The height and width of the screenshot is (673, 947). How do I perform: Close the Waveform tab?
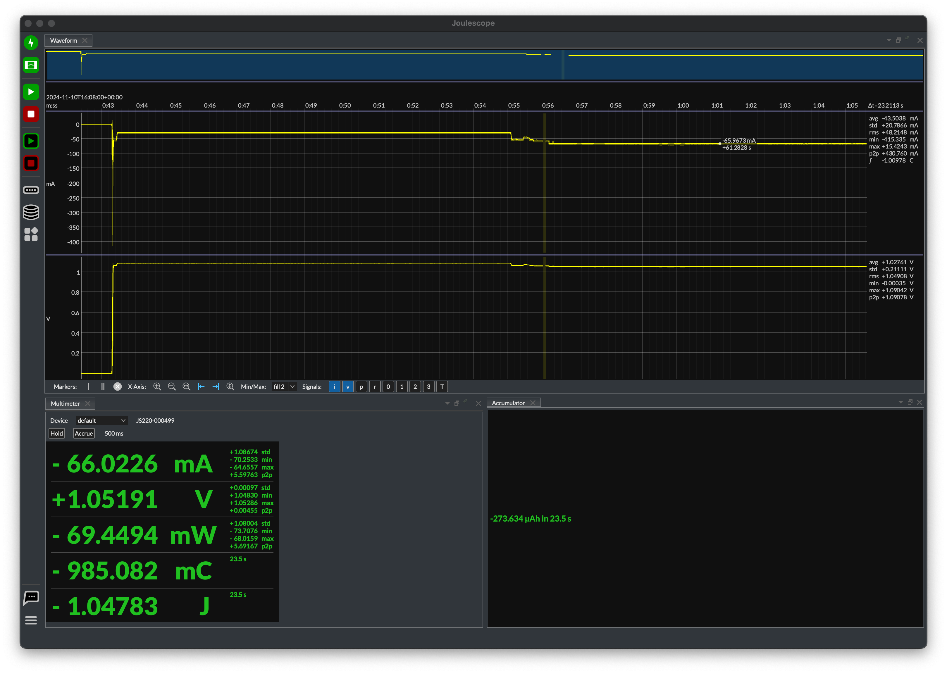pos(85,41)
